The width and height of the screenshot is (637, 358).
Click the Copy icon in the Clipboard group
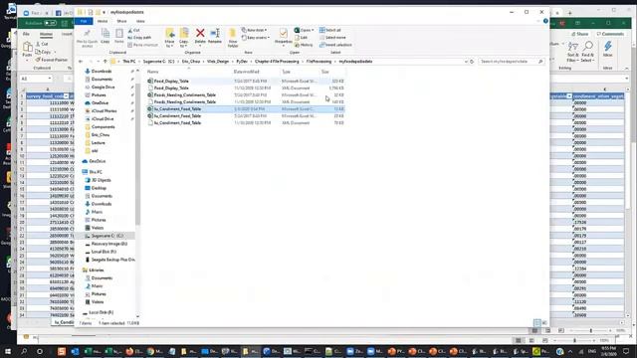click(106, 36)
